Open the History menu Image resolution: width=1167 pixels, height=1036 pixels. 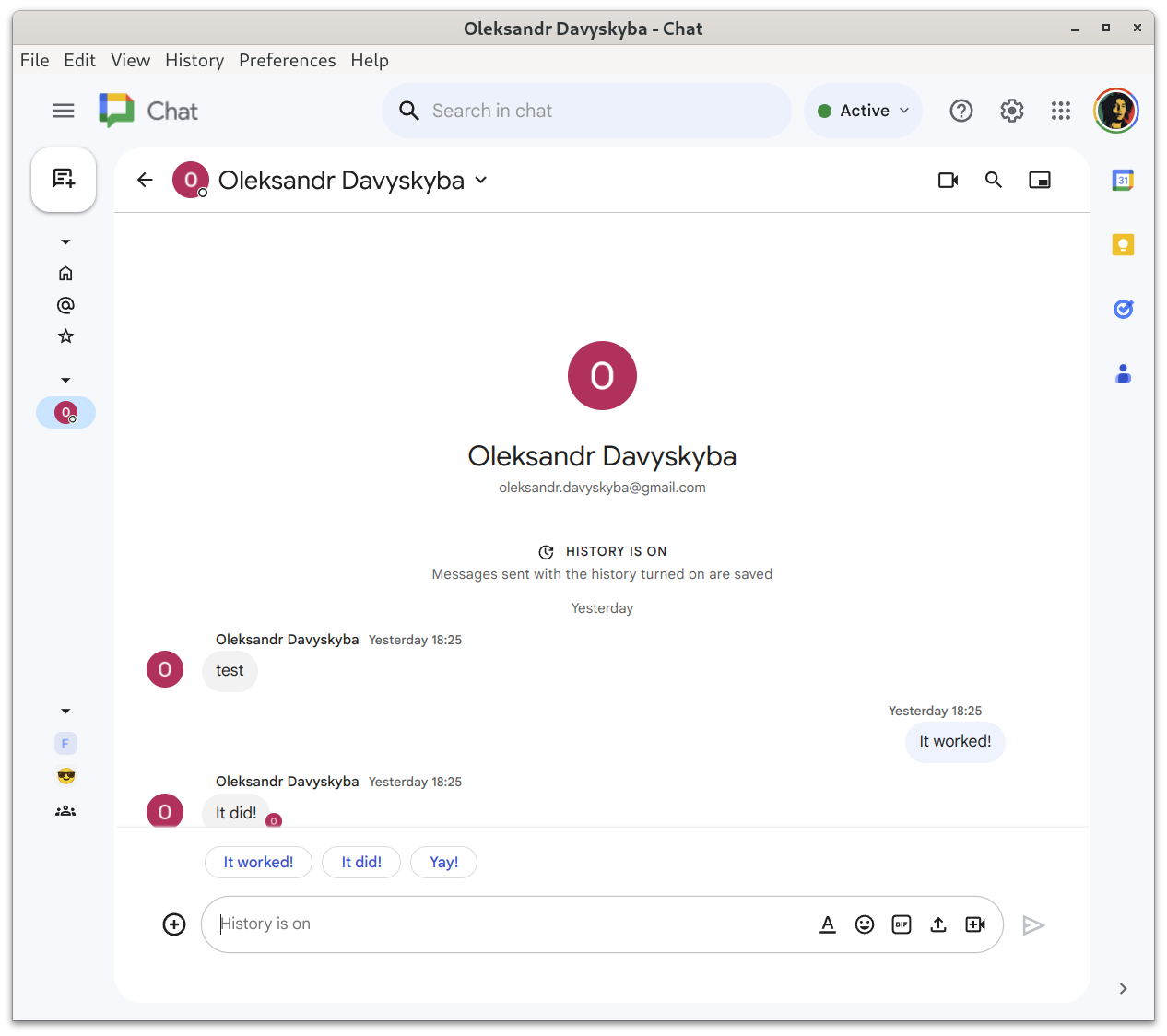(194, 60)
